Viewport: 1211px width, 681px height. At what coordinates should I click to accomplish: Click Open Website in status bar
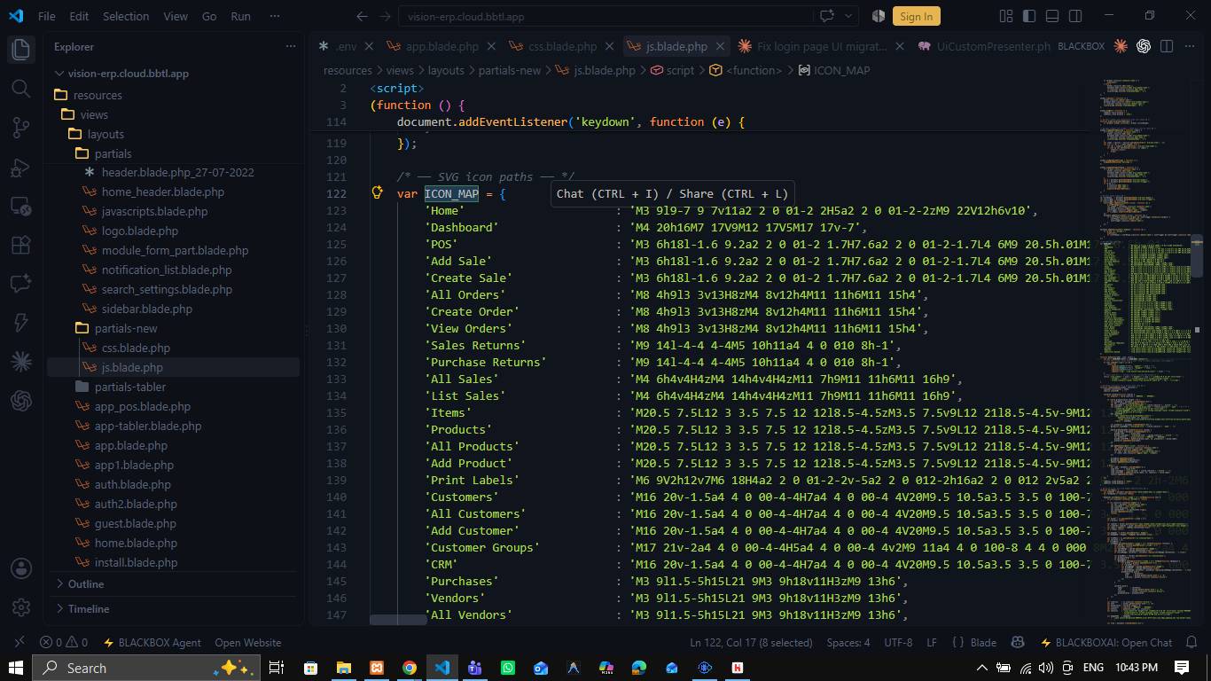coord(247,642)
